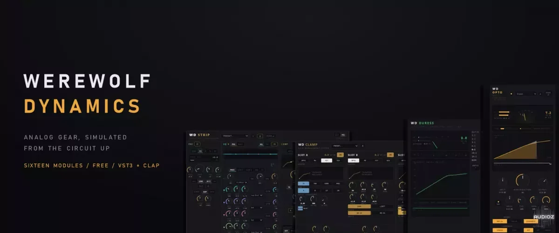559x233 pixels.
Task: Choose the EXP mode button in WD Strip
Action: (205, 192)
